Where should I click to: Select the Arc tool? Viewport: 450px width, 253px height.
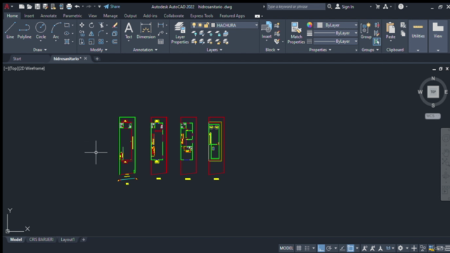coord(56,30)
